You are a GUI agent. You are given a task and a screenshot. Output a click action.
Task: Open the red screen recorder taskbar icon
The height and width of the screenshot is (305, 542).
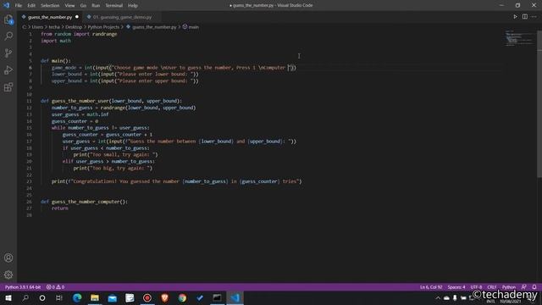tap(147, 297)
